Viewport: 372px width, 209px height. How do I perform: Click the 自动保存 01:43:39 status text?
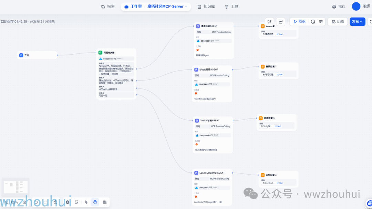coord(14,22)
